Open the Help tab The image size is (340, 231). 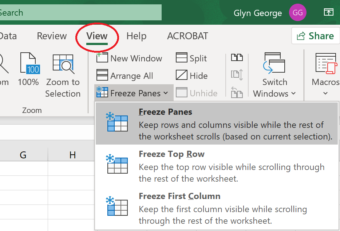137,36
